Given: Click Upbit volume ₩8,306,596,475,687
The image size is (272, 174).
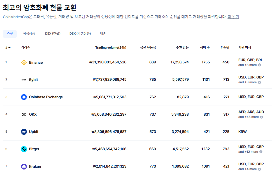Looking at the screenshot, I should (x=109, y=132).
